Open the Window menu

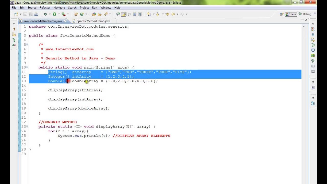click(x=106, y=8)
